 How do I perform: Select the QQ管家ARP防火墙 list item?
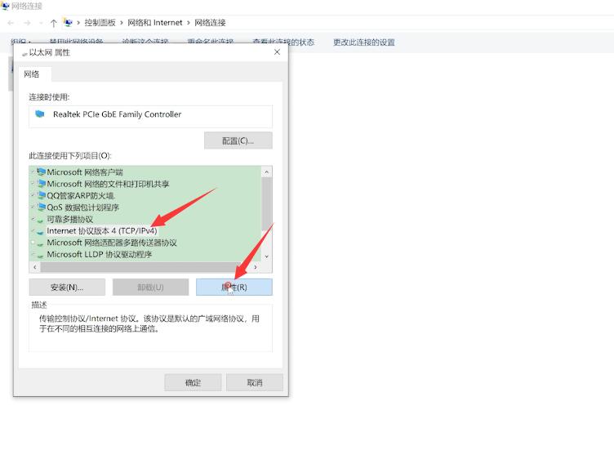point(81,195)
